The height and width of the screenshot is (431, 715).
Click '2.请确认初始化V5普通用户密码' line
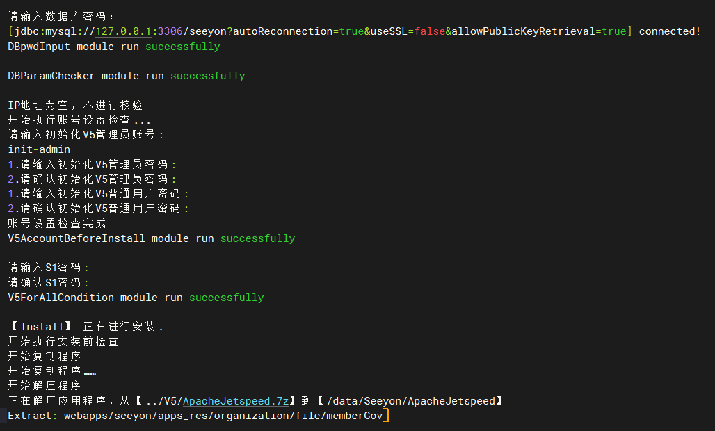pos(99,209)
